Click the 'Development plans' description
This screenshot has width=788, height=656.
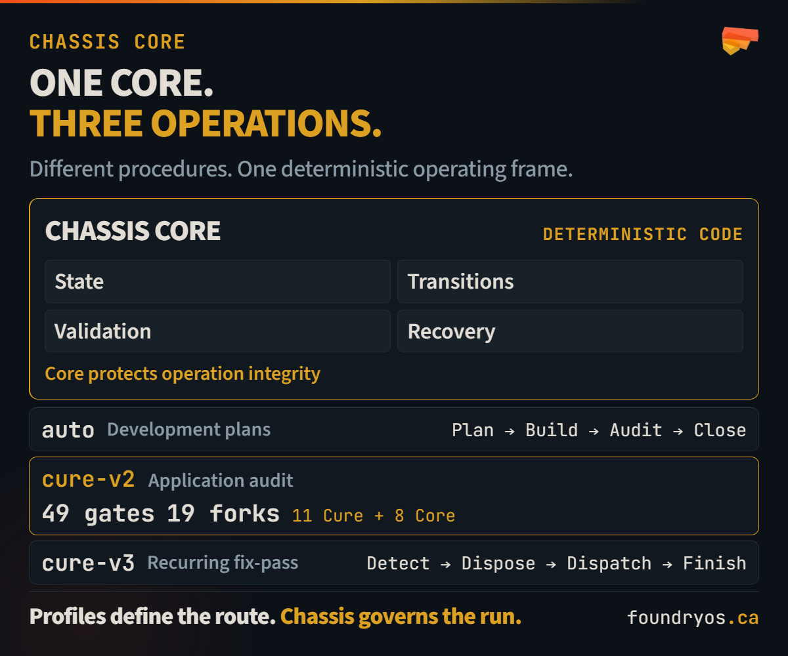click(x=189, y=430)
